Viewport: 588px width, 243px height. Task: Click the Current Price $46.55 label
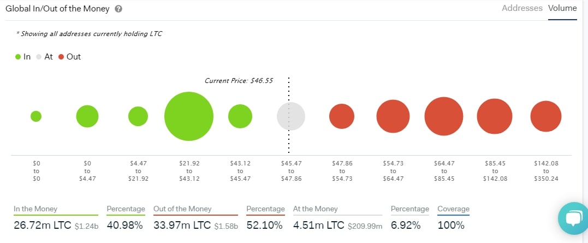[239, 80]
